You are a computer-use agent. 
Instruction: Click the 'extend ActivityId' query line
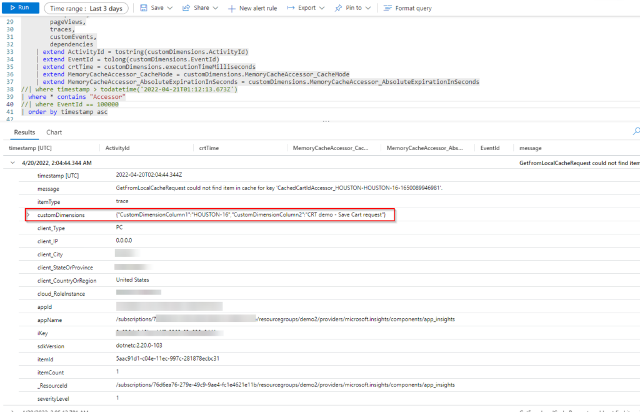coord(142,52)
